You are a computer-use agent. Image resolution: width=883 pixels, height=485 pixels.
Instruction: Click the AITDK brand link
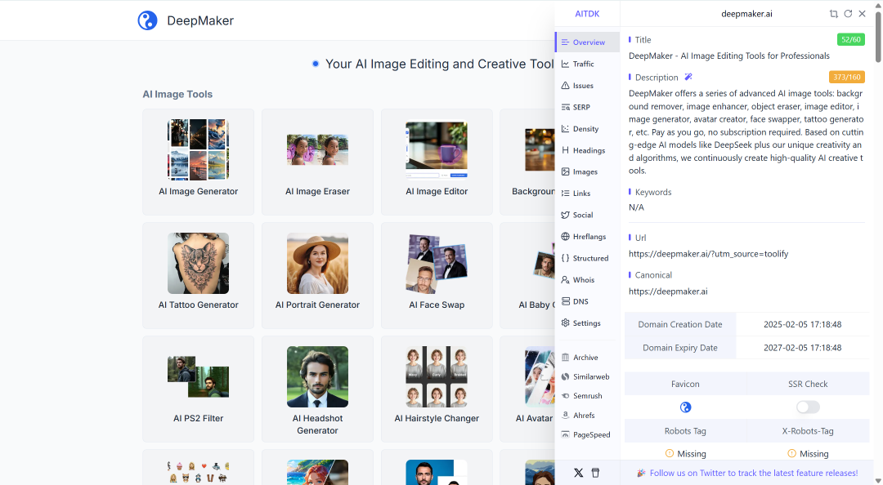(x=587, y=14)
